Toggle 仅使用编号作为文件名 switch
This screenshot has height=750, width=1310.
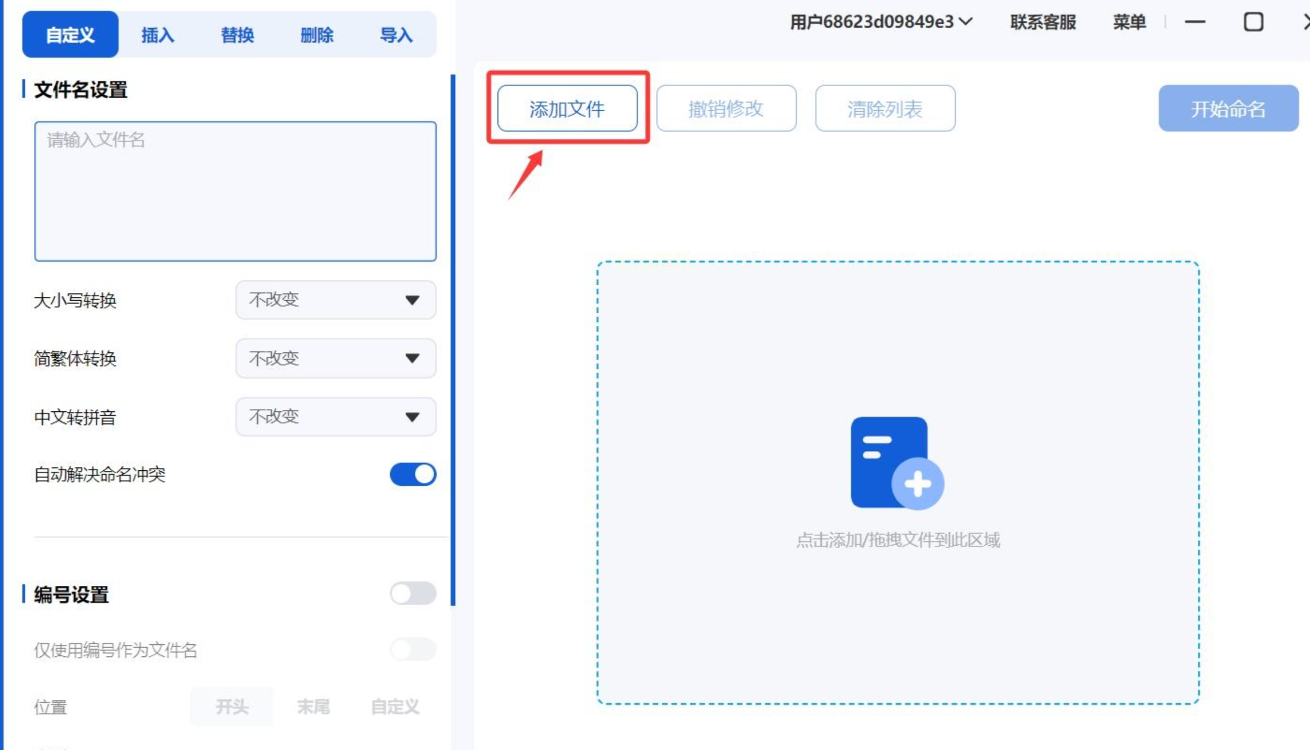pyautogui.click(x=413, y=650)
